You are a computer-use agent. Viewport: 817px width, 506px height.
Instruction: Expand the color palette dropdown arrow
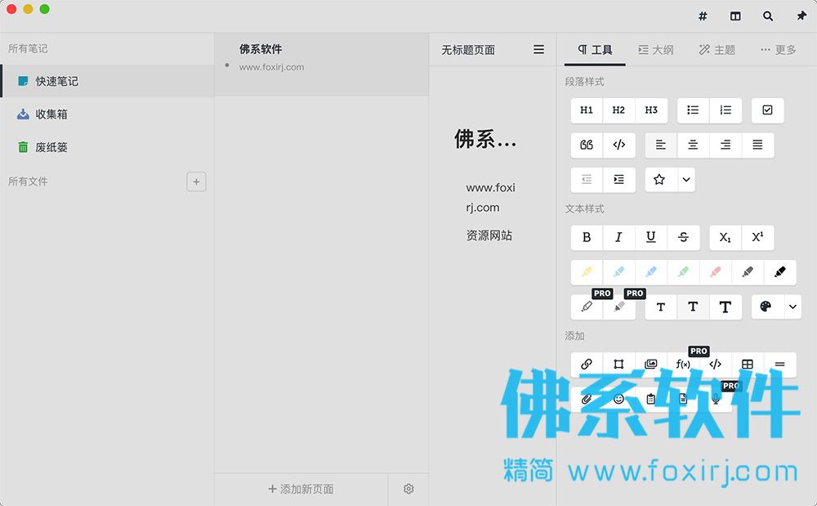coord(792,307)
